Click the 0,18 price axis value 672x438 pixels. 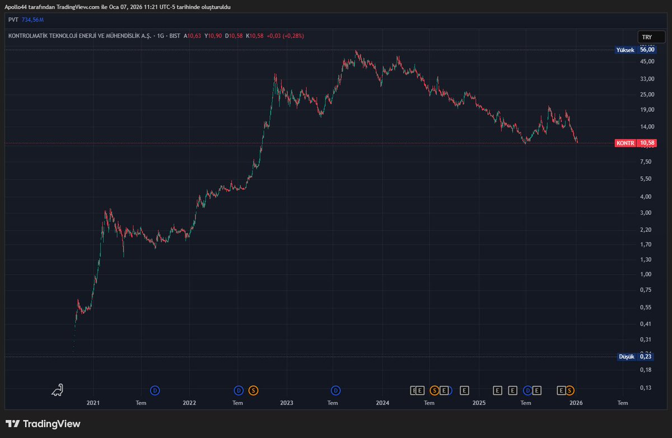(x=647, y=370)
